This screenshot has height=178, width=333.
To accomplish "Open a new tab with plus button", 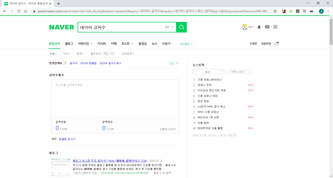I will coord(58,4).
